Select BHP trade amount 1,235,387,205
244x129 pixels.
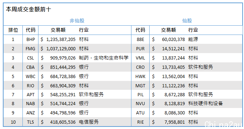61,39
